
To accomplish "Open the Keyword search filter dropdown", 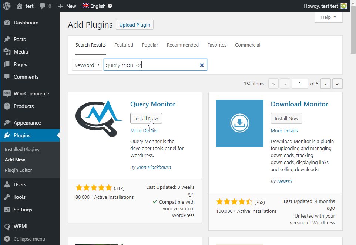I will (x=87, y=65).
